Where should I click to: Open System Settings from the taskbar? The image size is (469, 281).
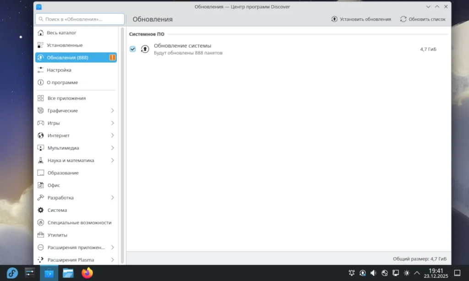click(x=30, y=273)
